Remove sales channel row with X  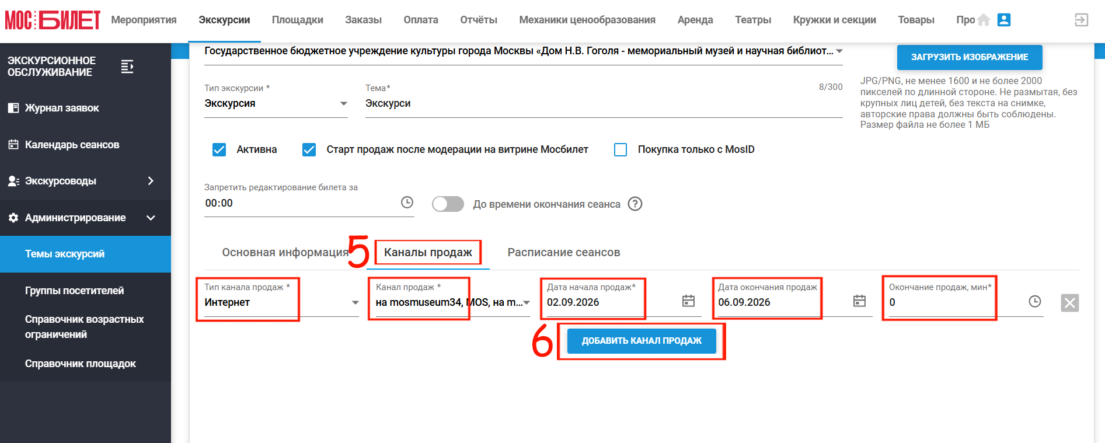[x=1069, y=303]
